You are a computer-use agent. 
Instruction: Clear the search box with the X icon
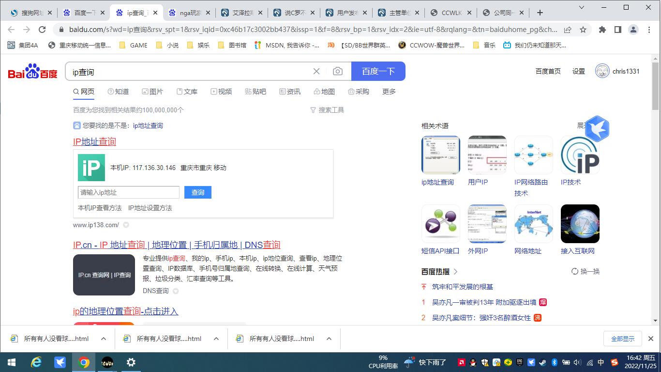316,71
